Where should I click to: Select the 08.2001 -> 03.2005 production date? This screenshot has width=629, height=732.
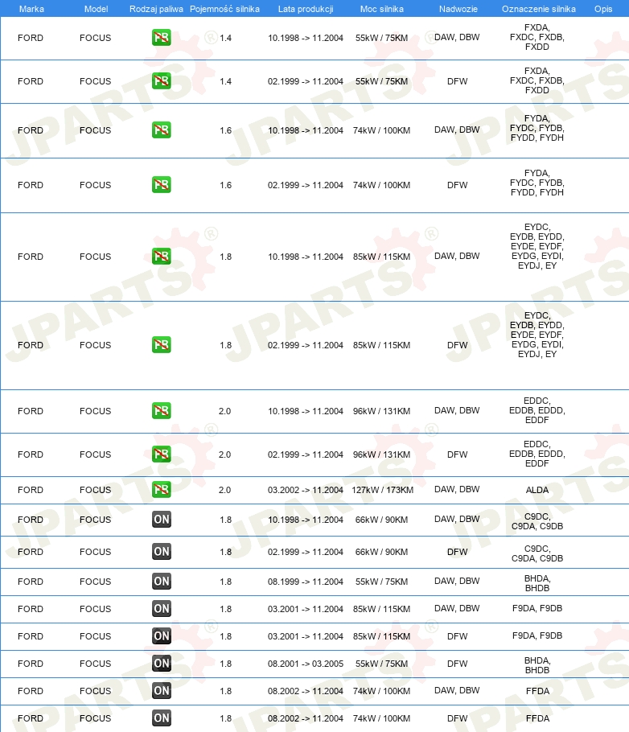click(x=306, y=664)
